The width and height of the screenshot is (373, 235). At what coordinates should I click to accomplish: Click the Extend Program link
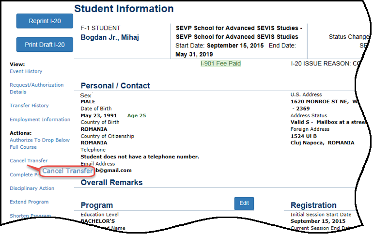point(29,202)
